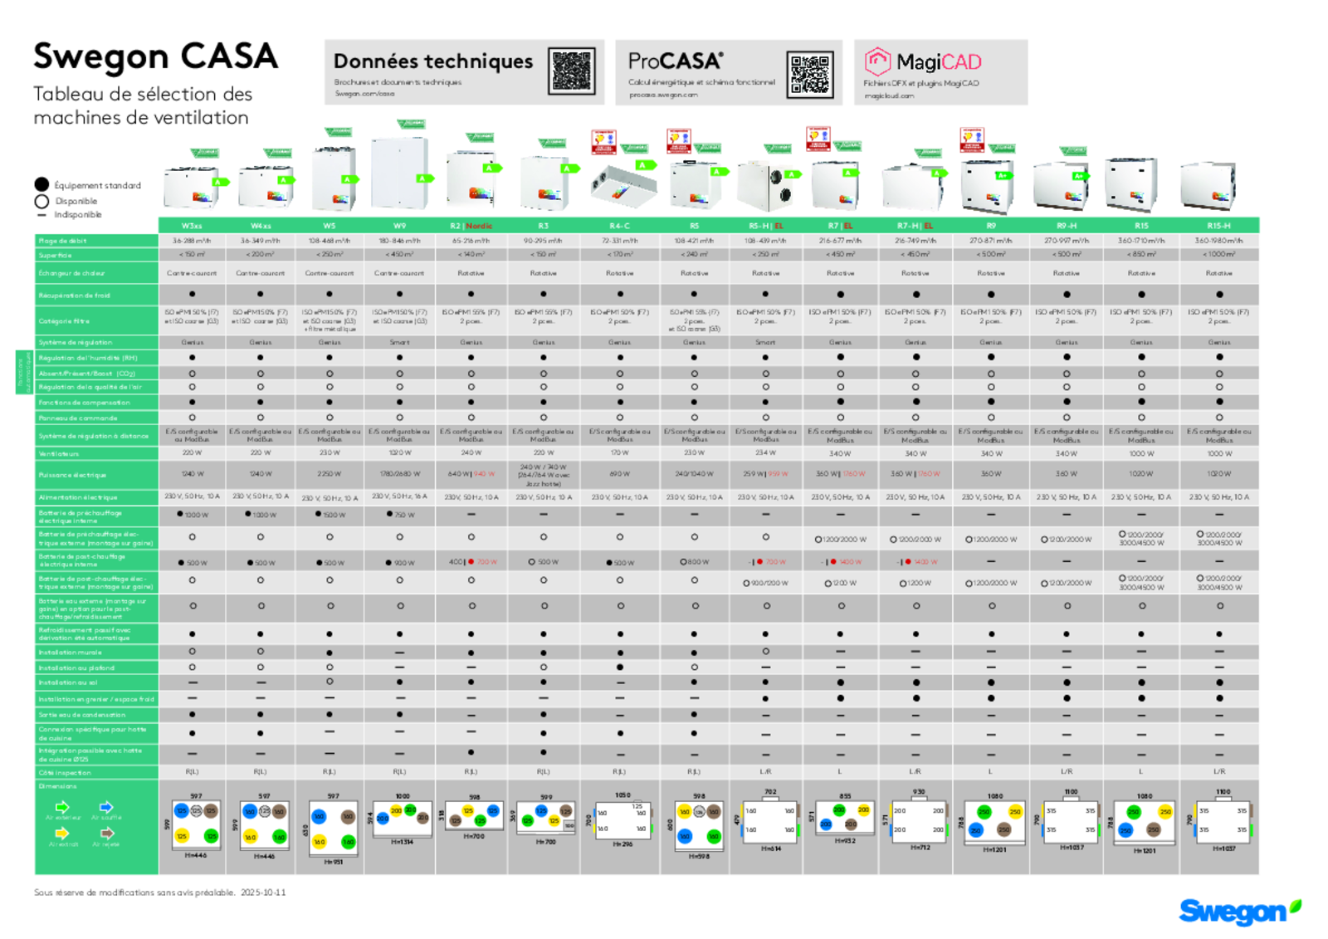This screenshot has width=1328, height=939.
Task: Open the procasa.swegon.com link
Action: (662, 95)
